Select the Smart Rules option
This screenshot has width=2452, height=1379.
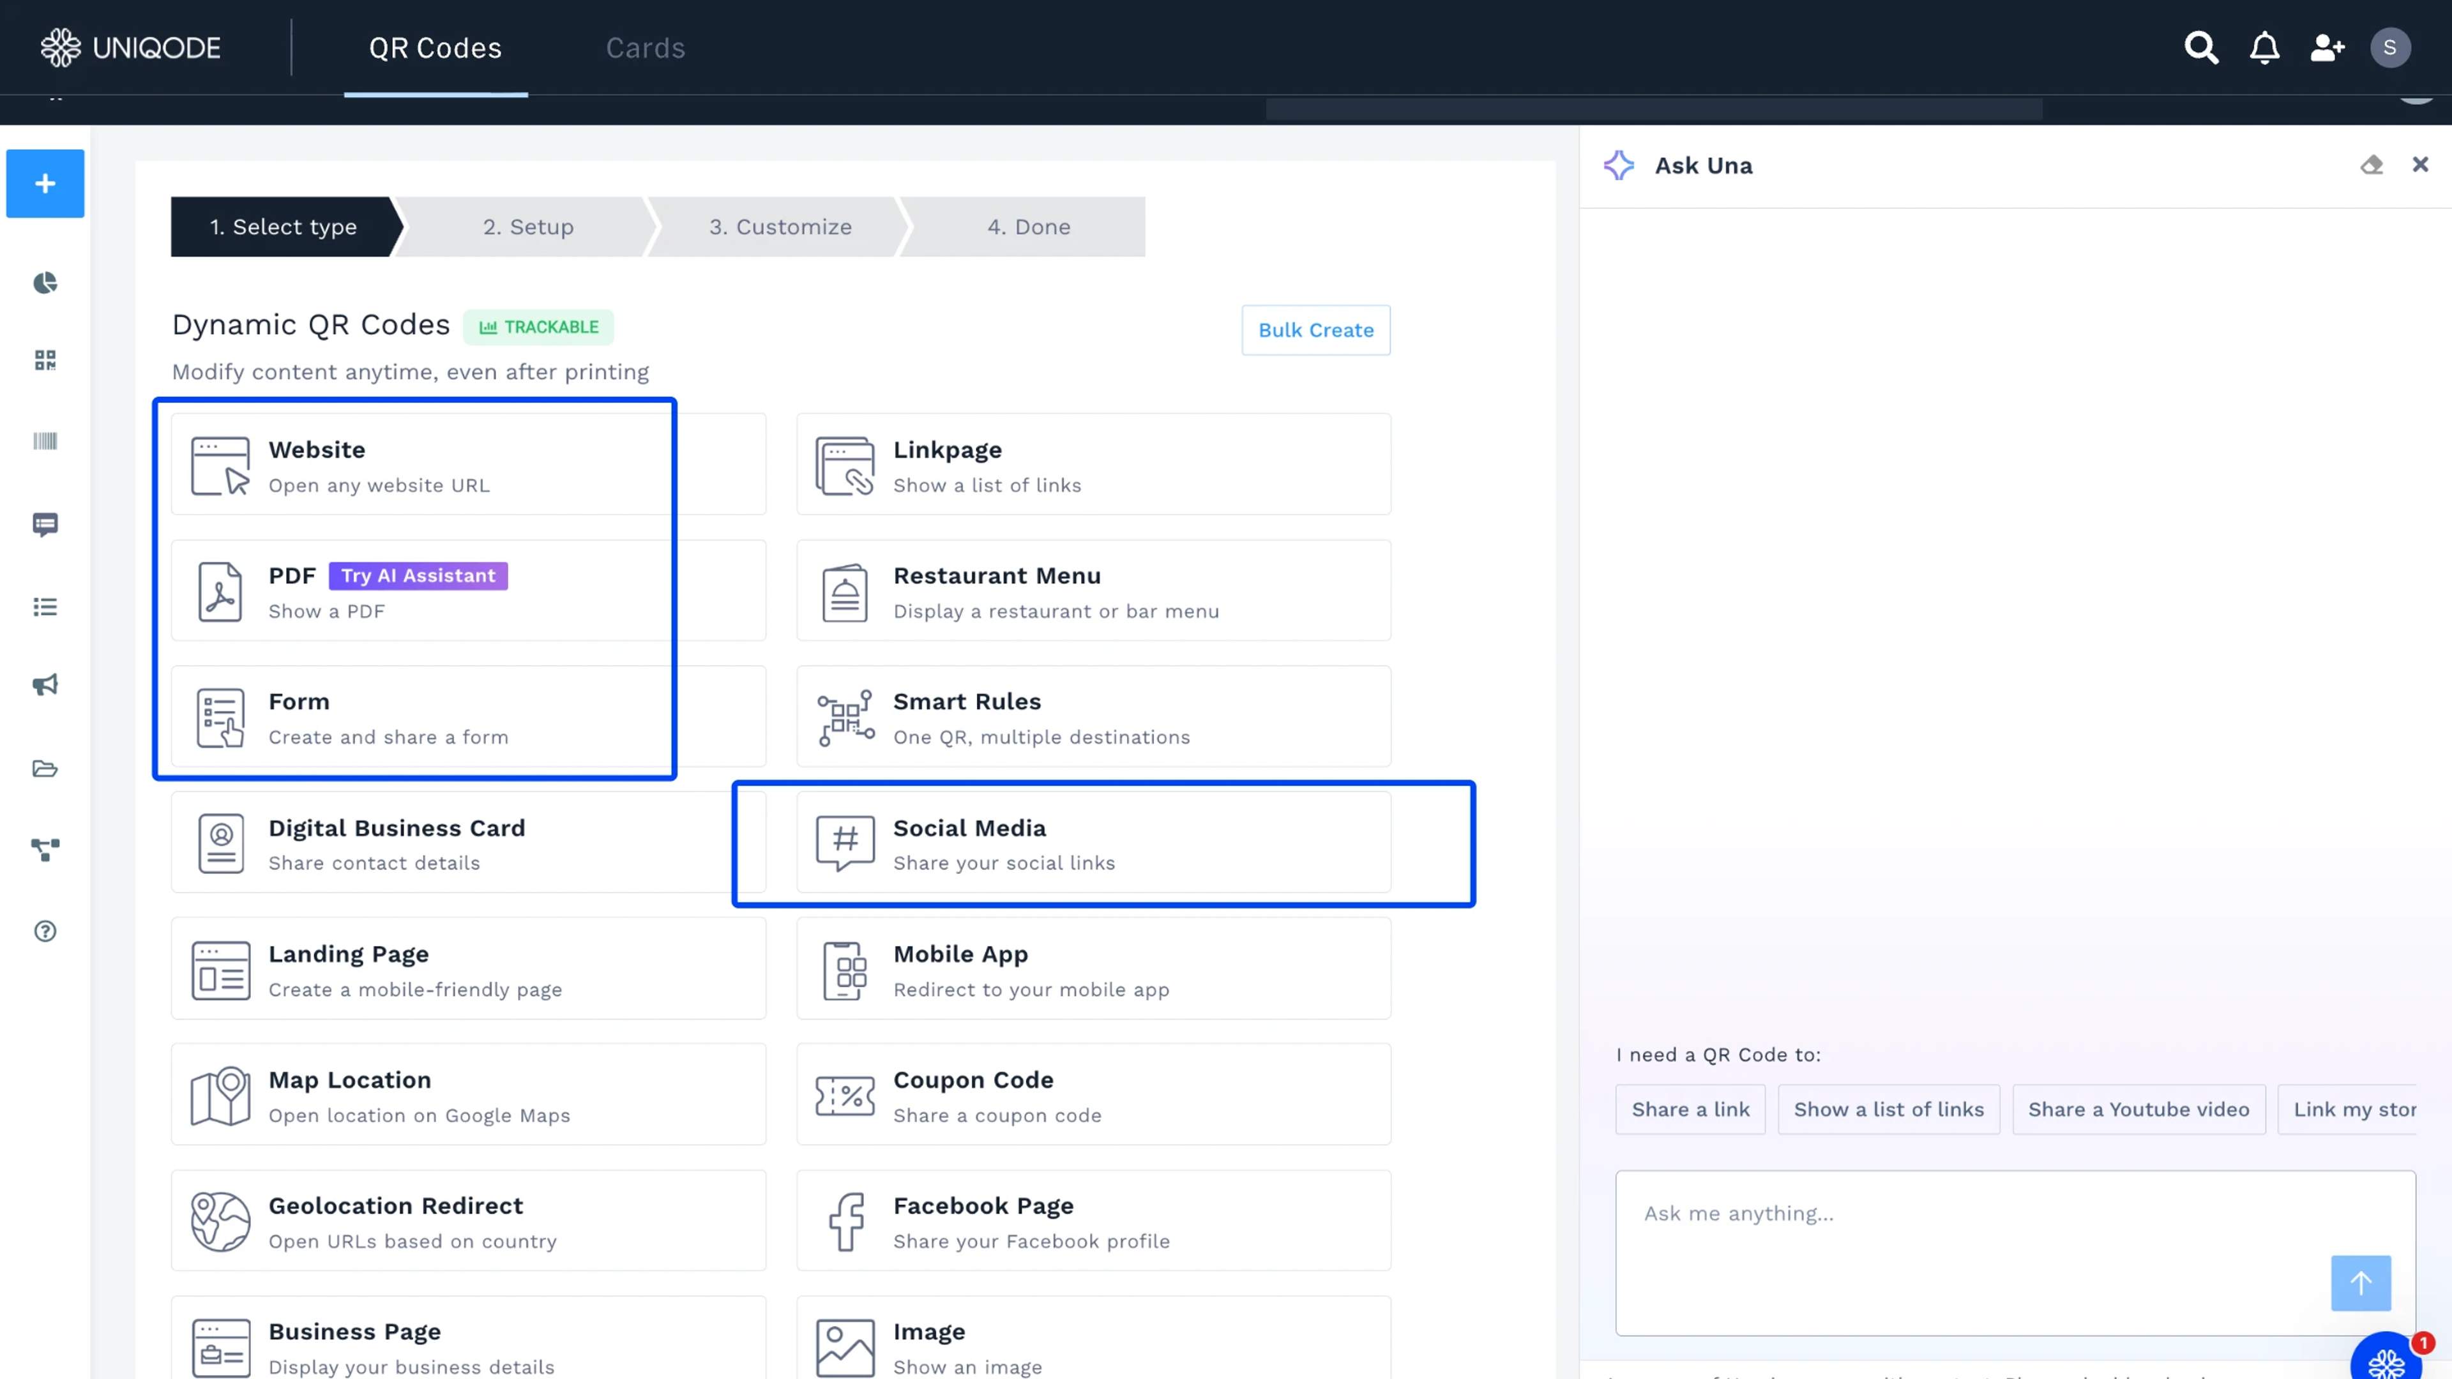[1094, 716]
